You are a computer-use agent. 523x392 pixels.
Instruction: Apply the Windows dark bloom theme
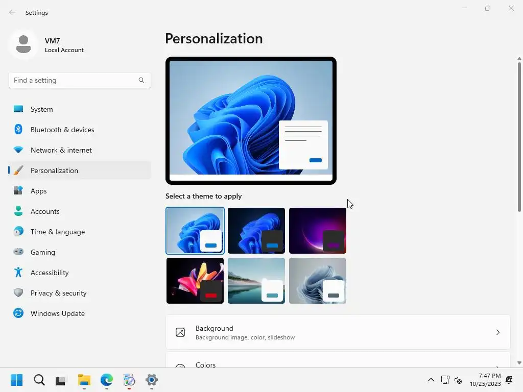256,231
